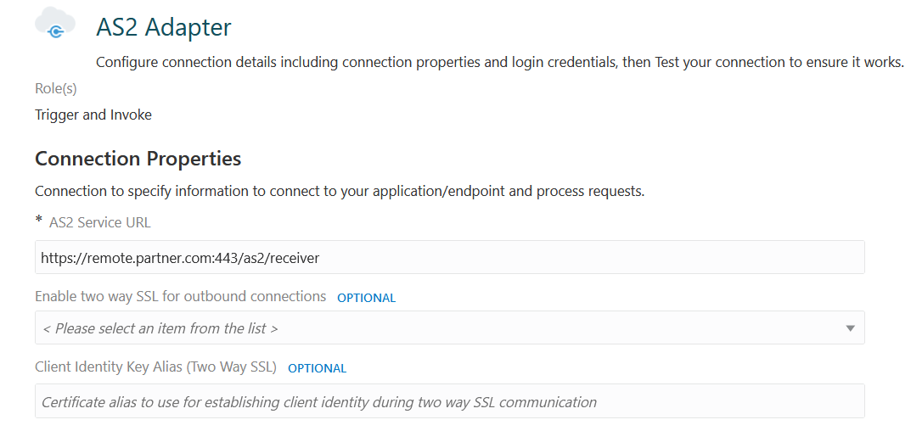Click the 'Certificate alias to use' placeholder text
This screenshot has height=431, width=911.
[x=318, y=402]
